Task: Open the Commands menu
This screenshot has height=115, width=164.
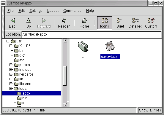Action: [72, 11]
